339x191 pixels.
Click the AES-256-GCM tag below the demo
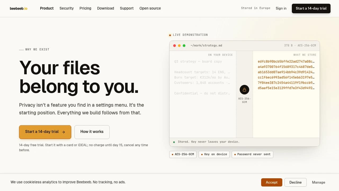183,154
